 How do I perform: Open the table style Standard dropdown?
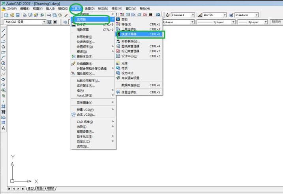pos(257,15)
